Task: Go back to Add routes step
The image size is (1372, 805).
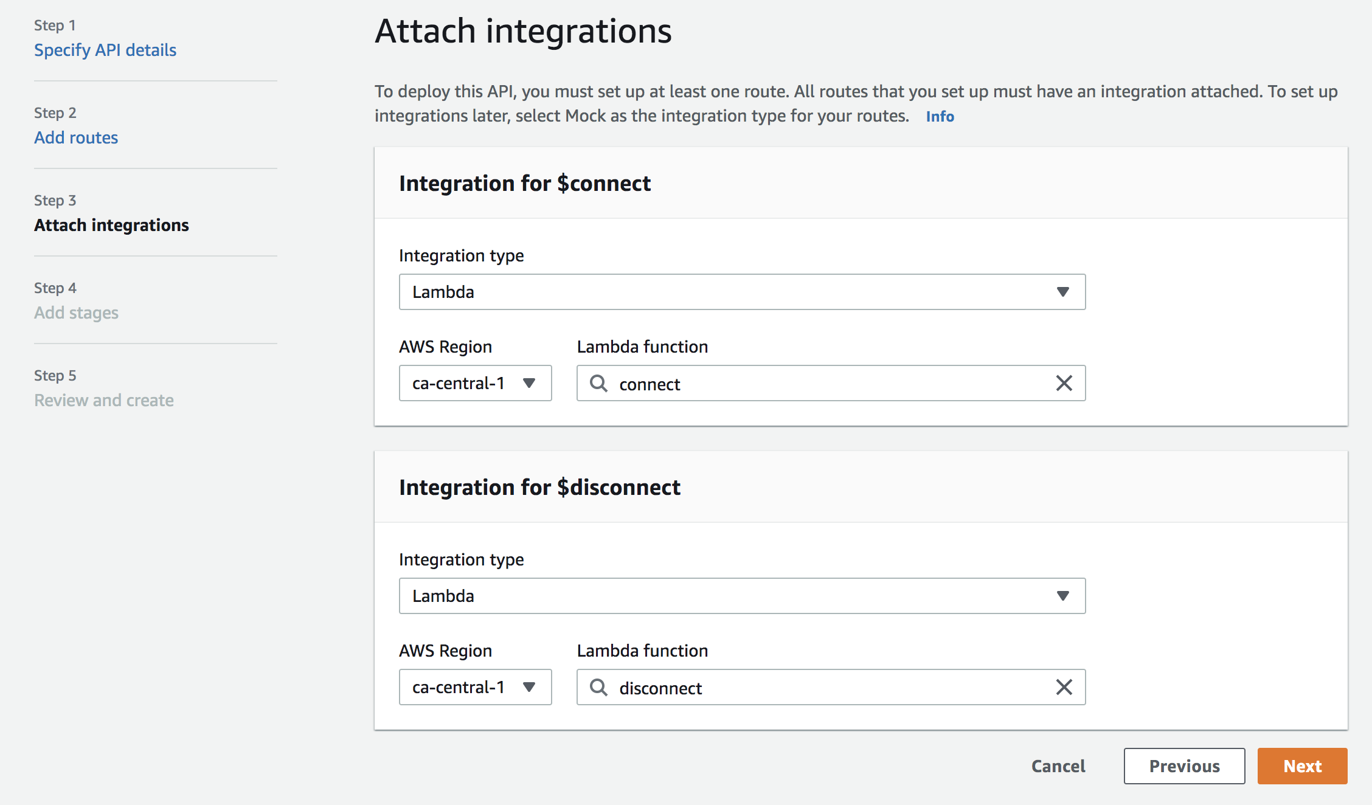Action: coord(76,137)
